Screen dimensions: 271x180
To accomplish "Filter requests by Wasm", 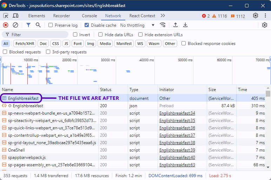I will [154, 44].
